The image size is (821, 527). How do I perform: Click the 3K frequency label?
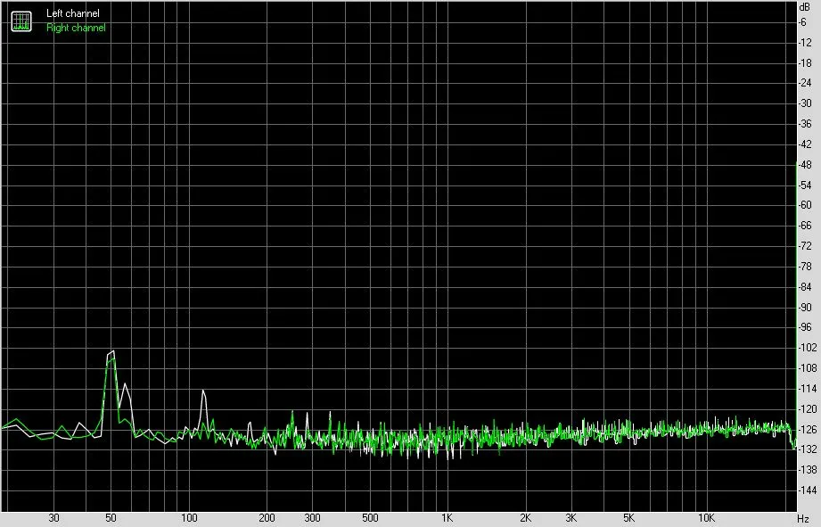point(571,518)
